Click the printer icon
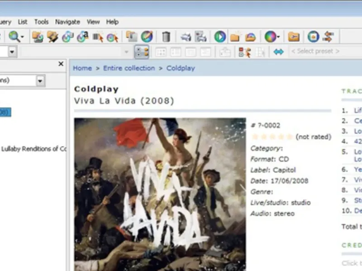The width and height of the screenshot is (362, 271). (186, 37)
